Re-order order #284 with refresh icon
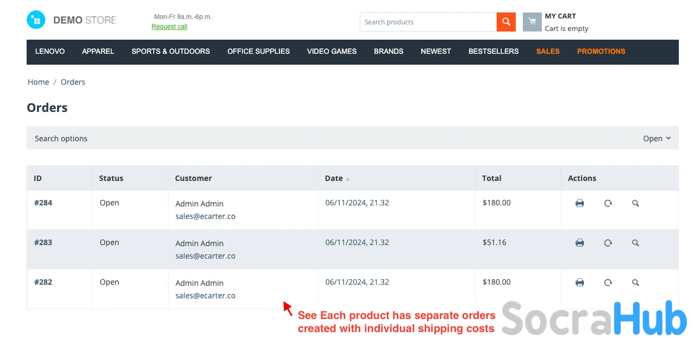Image resolution: width=700 pixels, height=338 pixels. (608, 203)
